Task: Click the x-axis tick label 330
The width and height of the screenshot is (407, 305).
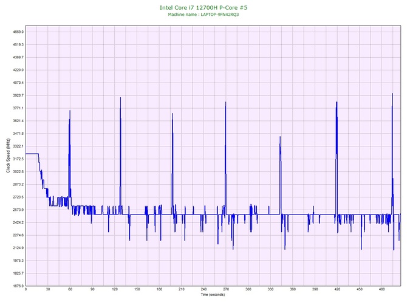Action: tap(270, 289)
